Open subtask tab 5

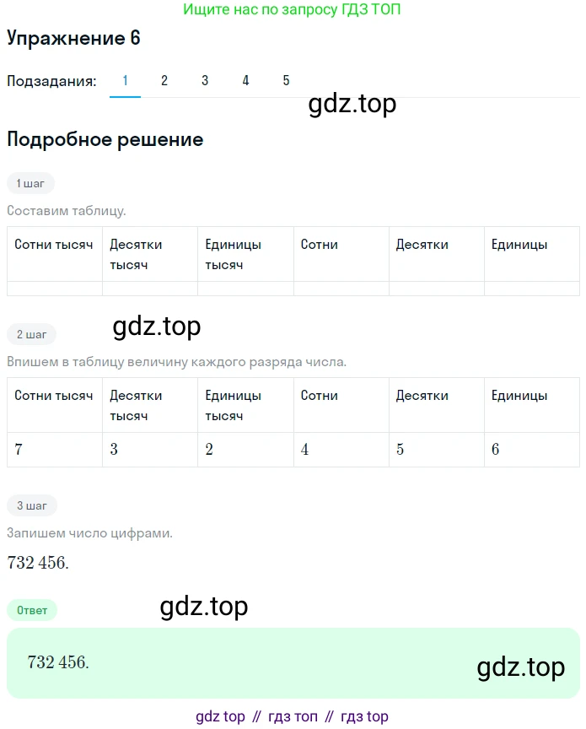pyautogui.click(x=286, y=81)
